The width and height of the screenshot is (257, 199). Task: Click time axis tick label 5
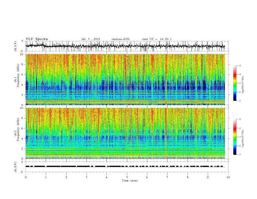[127, 177]
